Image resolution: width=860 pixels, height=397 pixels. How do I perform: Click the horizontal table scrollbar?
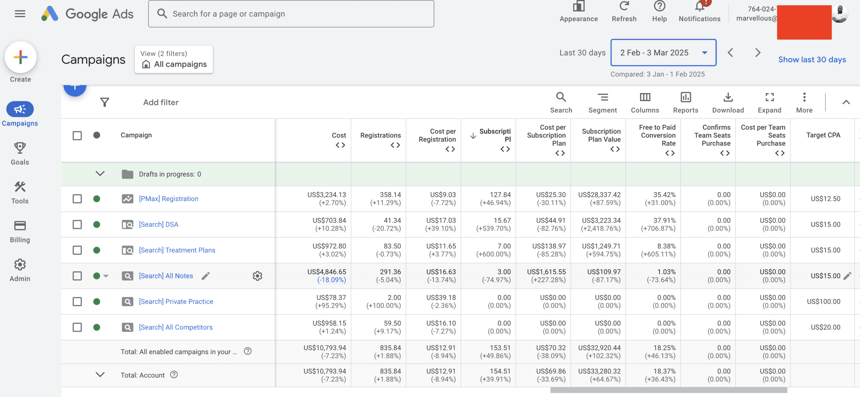click(669, 390)
